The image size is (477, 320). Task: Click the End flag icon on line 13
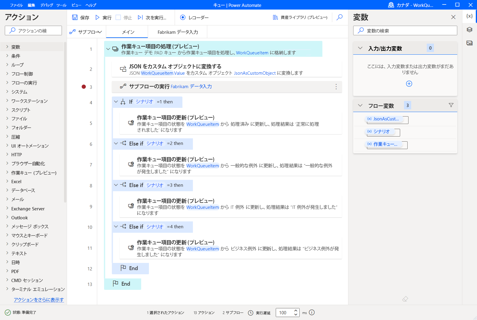(x=115, y=284)
